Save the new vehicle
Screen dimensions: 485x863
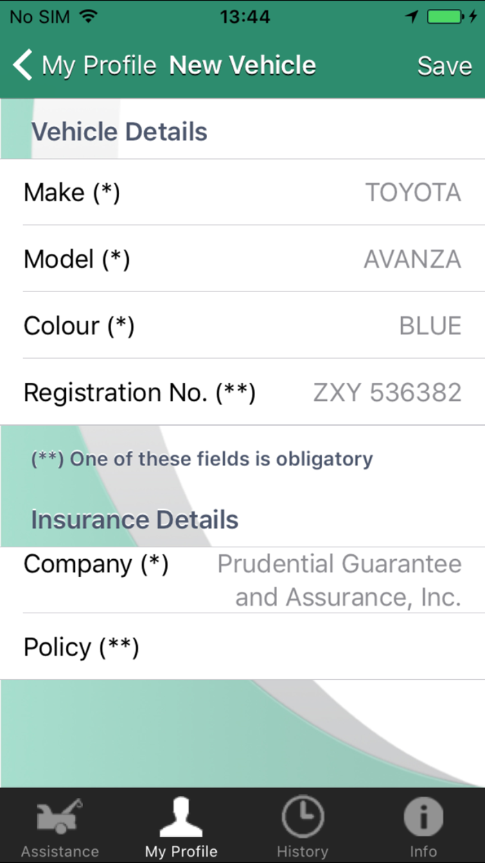pyautogui.click(x=444, y=66)
